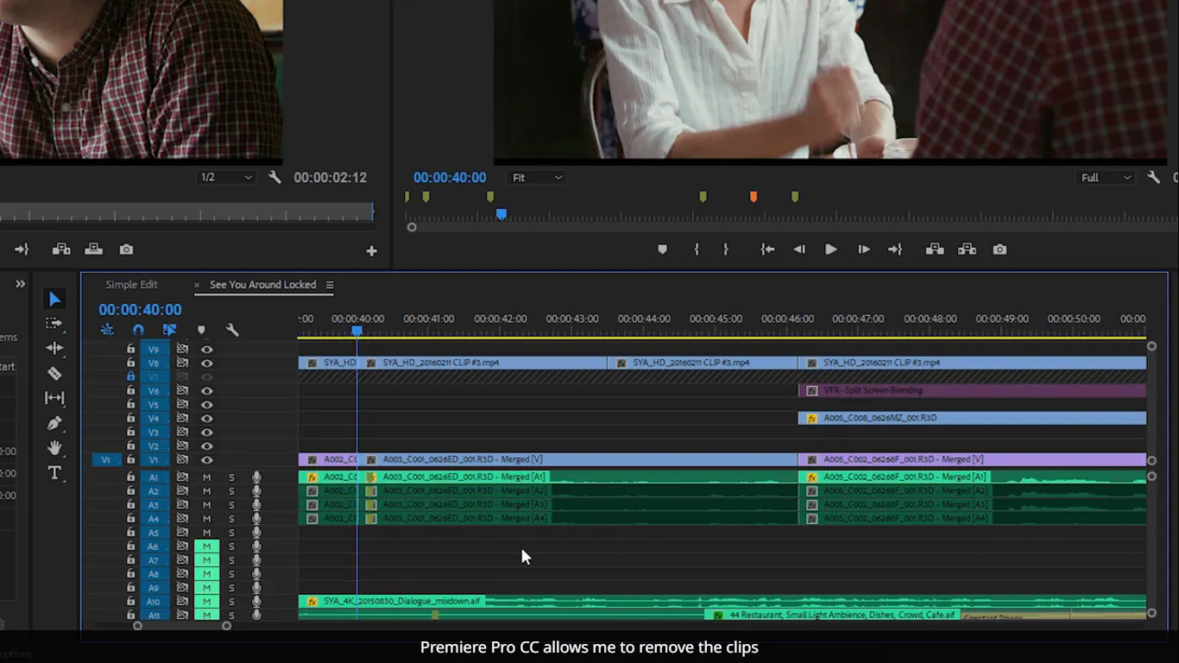Toggle insert sequences as nests

107,330
